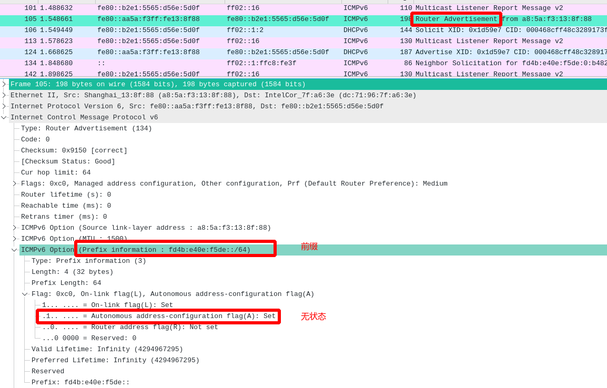Collapse the Prefix information option node
Image resolution: width=607 pixels, height=388 pixels.
click(14, 250)
